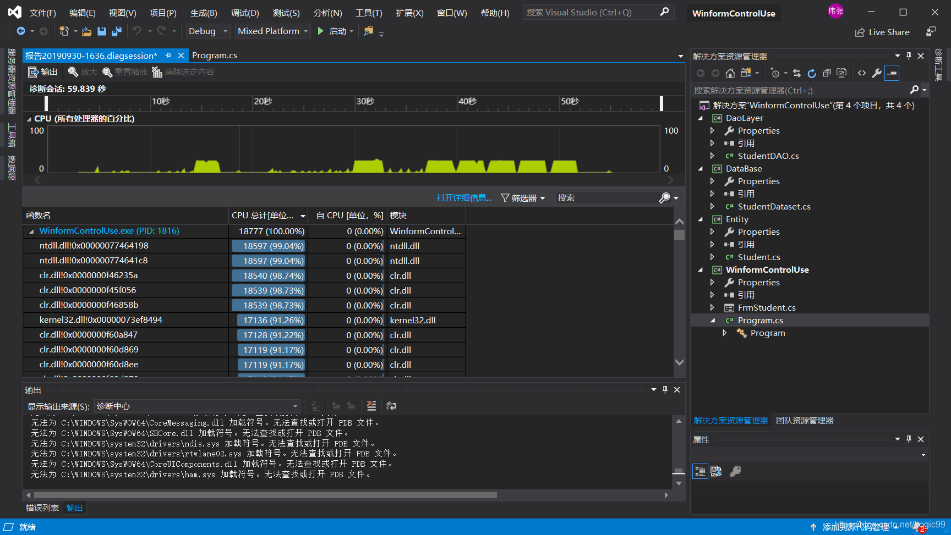Click the Refresh icon in Solution Explorer
The height and width of the screenshot is (535, 951).
click(x=812, y=73)
